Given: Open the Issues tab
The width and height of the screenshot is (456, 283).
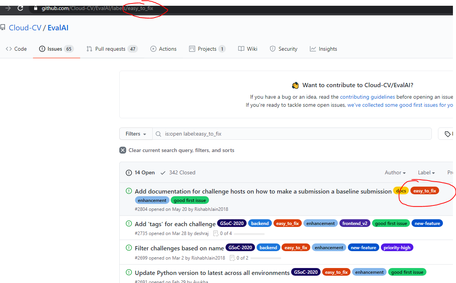Looking at the screenshot, I should click(x=56, y=49).
